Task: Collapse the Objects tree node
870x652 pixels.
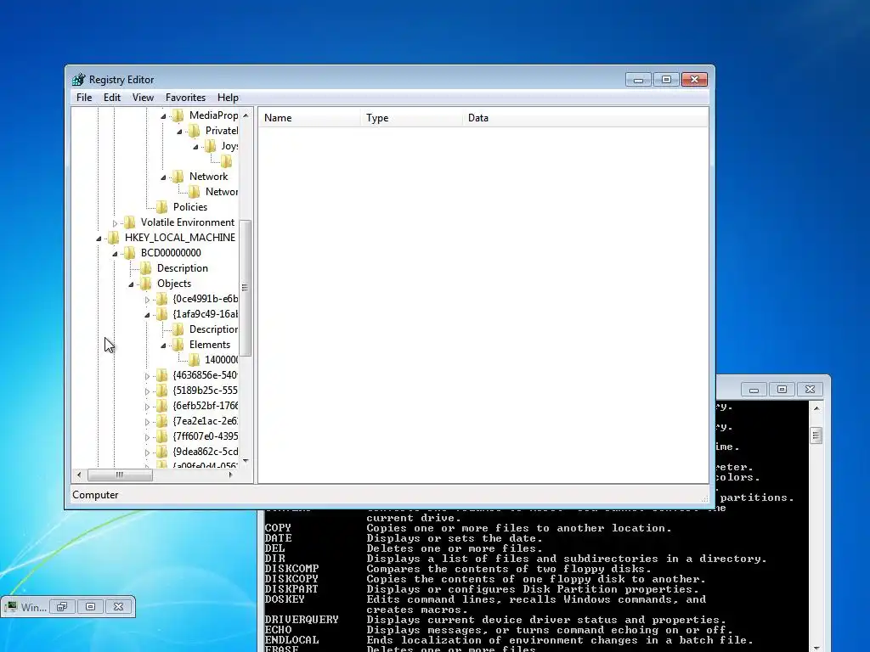Action: pyautogui.click(x=131, y=284)
